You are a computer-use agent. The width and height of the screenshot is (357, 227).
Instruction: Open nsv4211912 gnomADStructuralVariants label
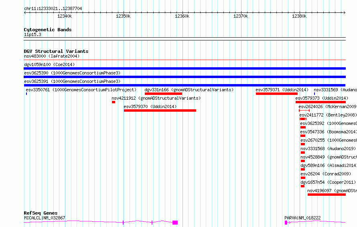(156, 98)
